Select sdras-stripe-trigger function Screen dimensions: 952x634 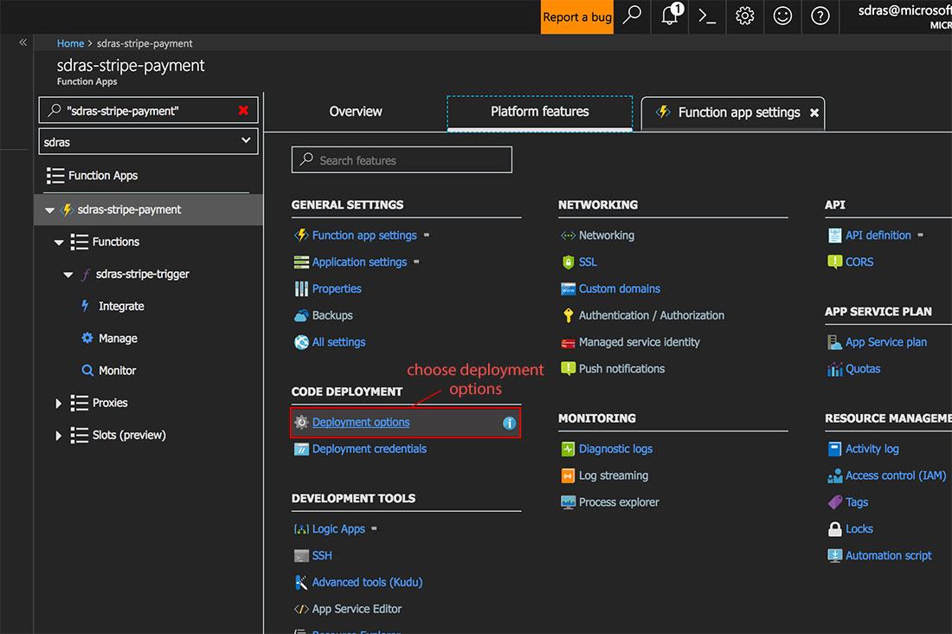coord(142,275)
